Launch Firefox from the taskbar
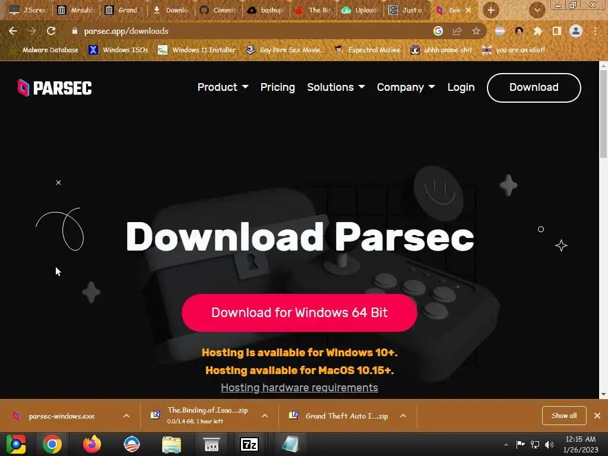The image size is (608, 456). coord(92,444)
